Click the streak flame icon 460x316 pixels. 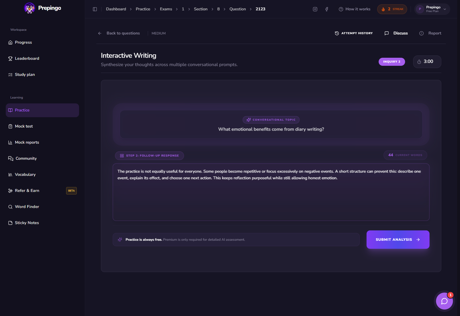(383, 9)
